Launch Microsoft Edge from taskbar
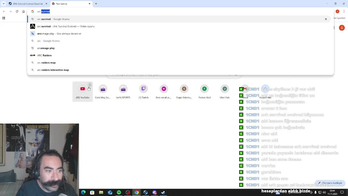 83,192
